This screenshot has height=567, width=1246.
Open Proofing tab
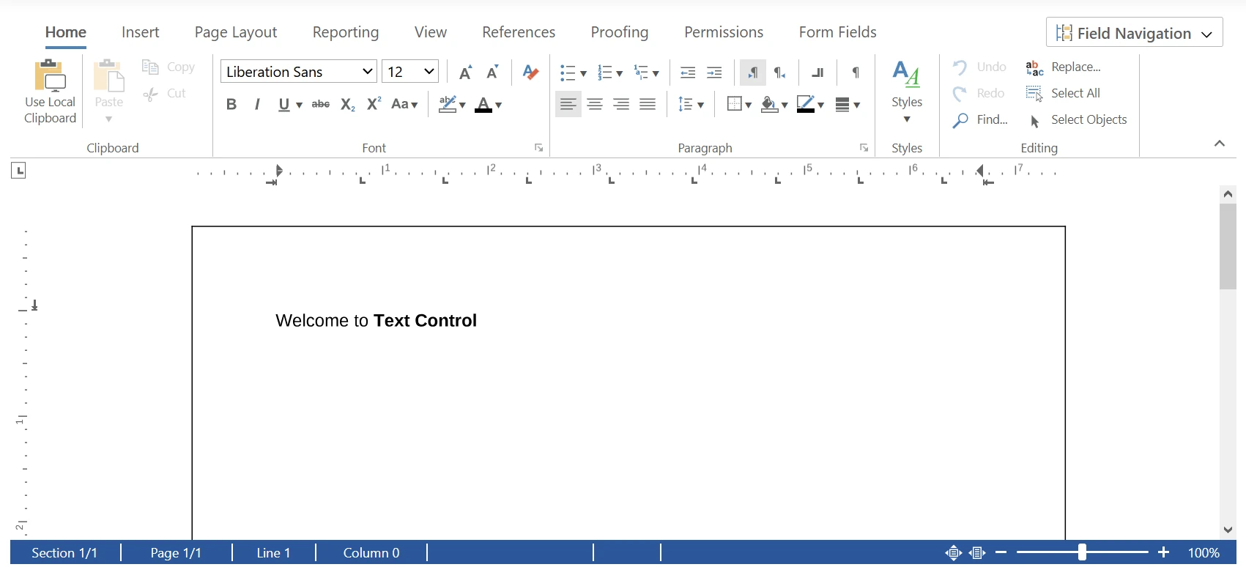coord(620,32)
